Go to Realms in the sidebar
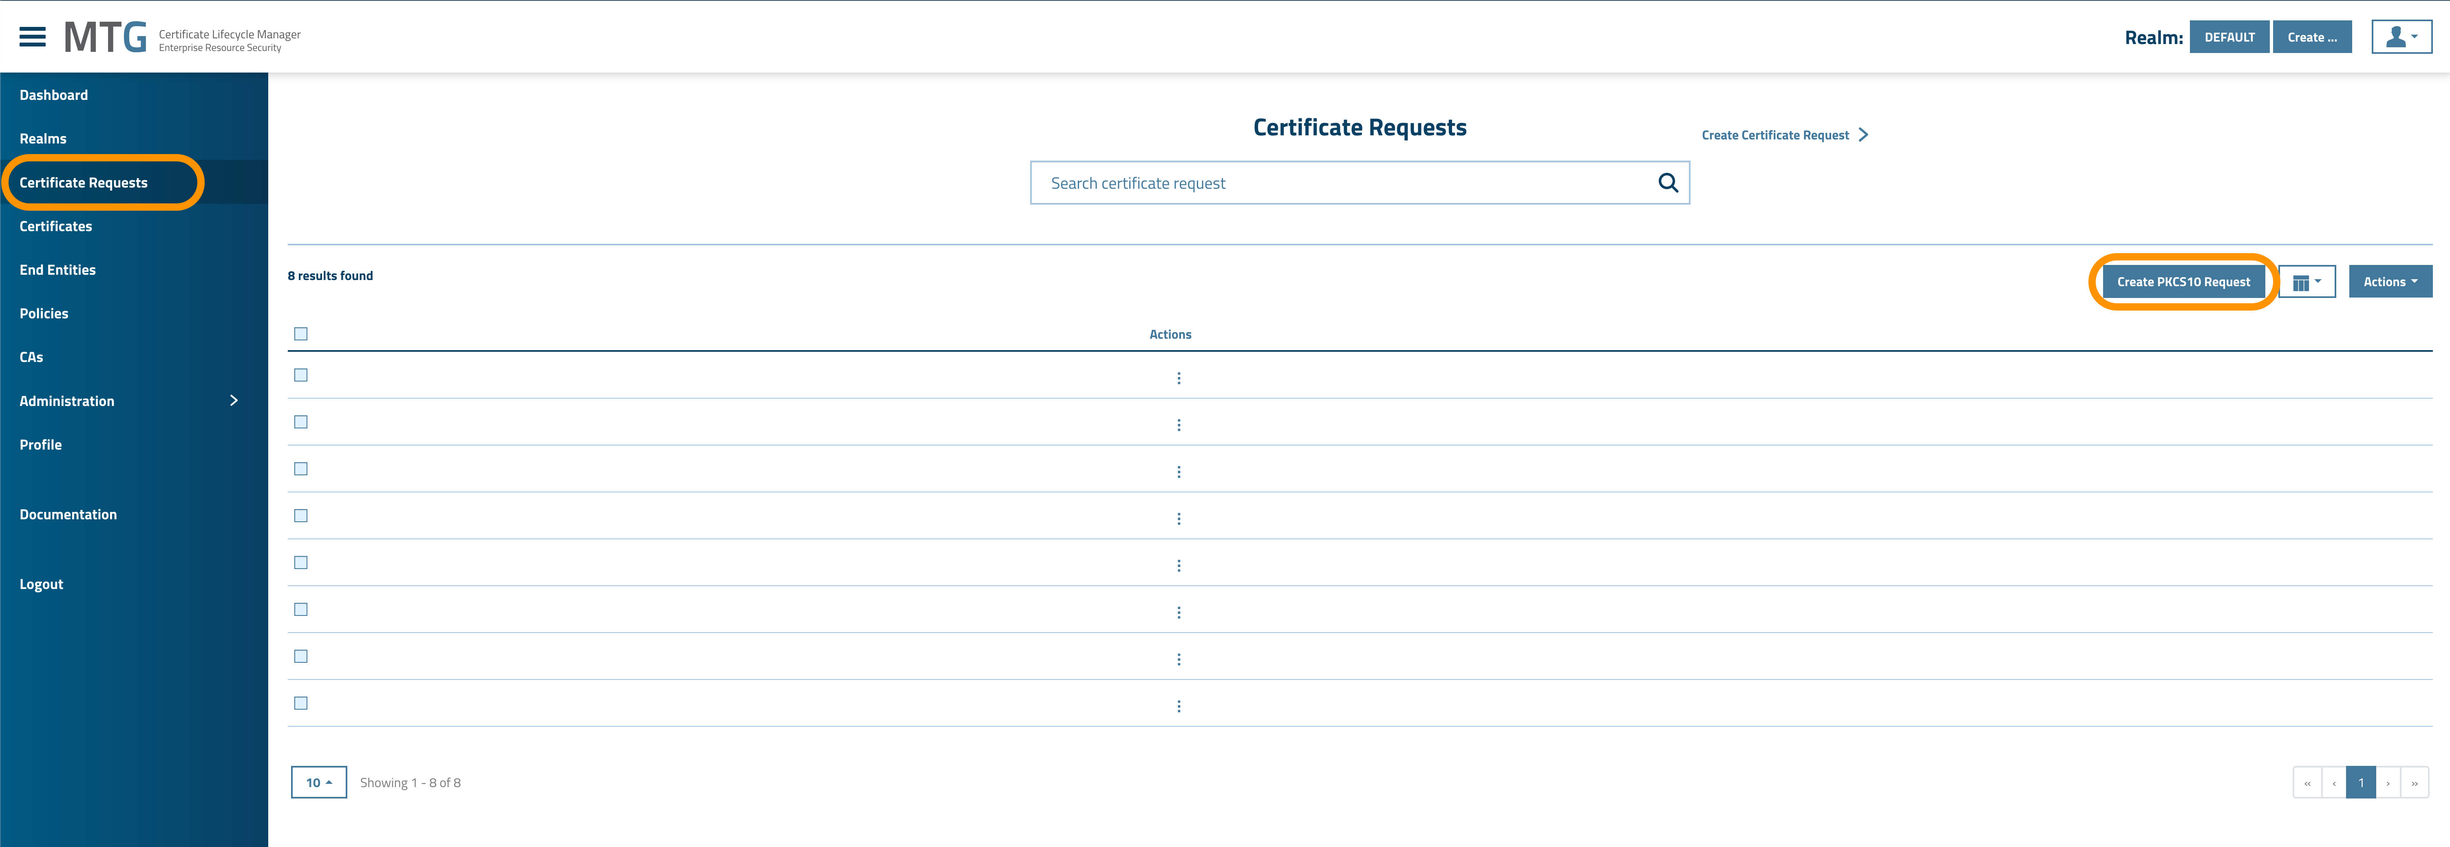The height and width of the screenshot is (847, 2450). pyautogui.click(x=43, y=139)
